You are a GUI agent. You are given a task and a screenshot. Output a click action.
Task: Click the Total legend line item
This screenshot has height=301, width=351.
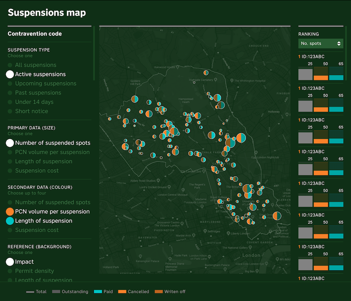coord(36,292)
